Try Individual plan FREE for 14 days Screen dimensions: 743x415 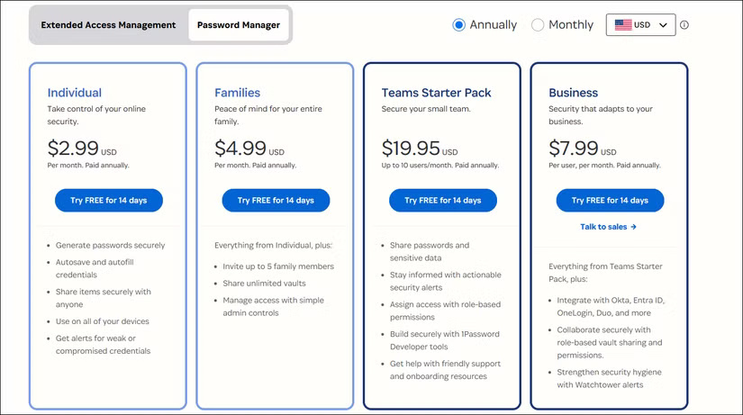[108, 200]
